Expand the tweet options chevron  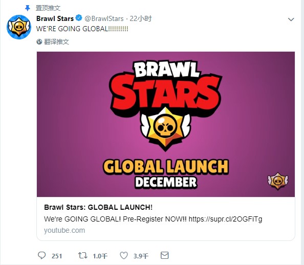(291, 19)
